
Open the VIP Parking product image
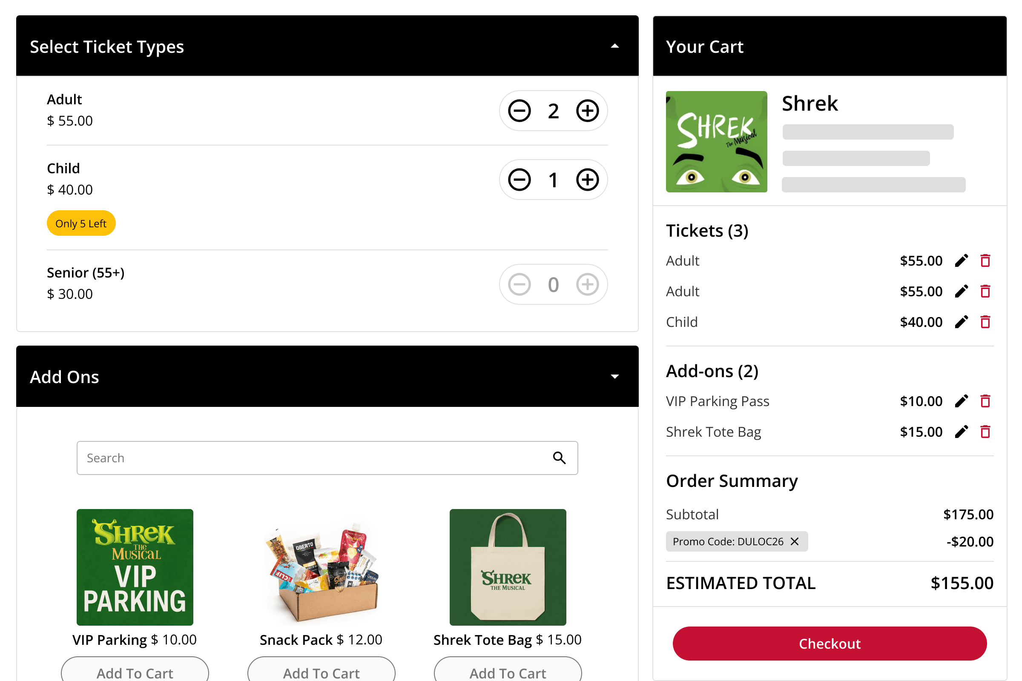click(x=135, y=567)
